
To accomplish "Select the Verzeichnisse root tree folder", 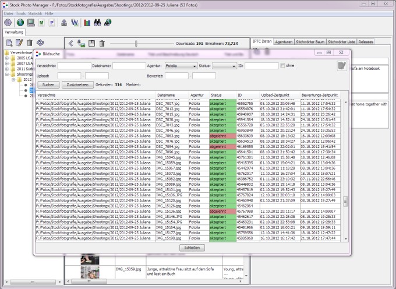I will 19,53.
